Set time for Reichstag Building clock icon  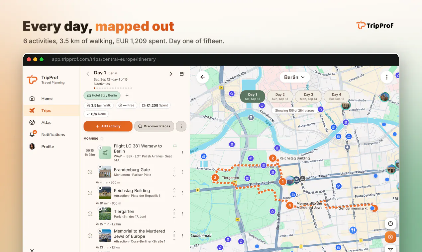(x=90, y=193)
